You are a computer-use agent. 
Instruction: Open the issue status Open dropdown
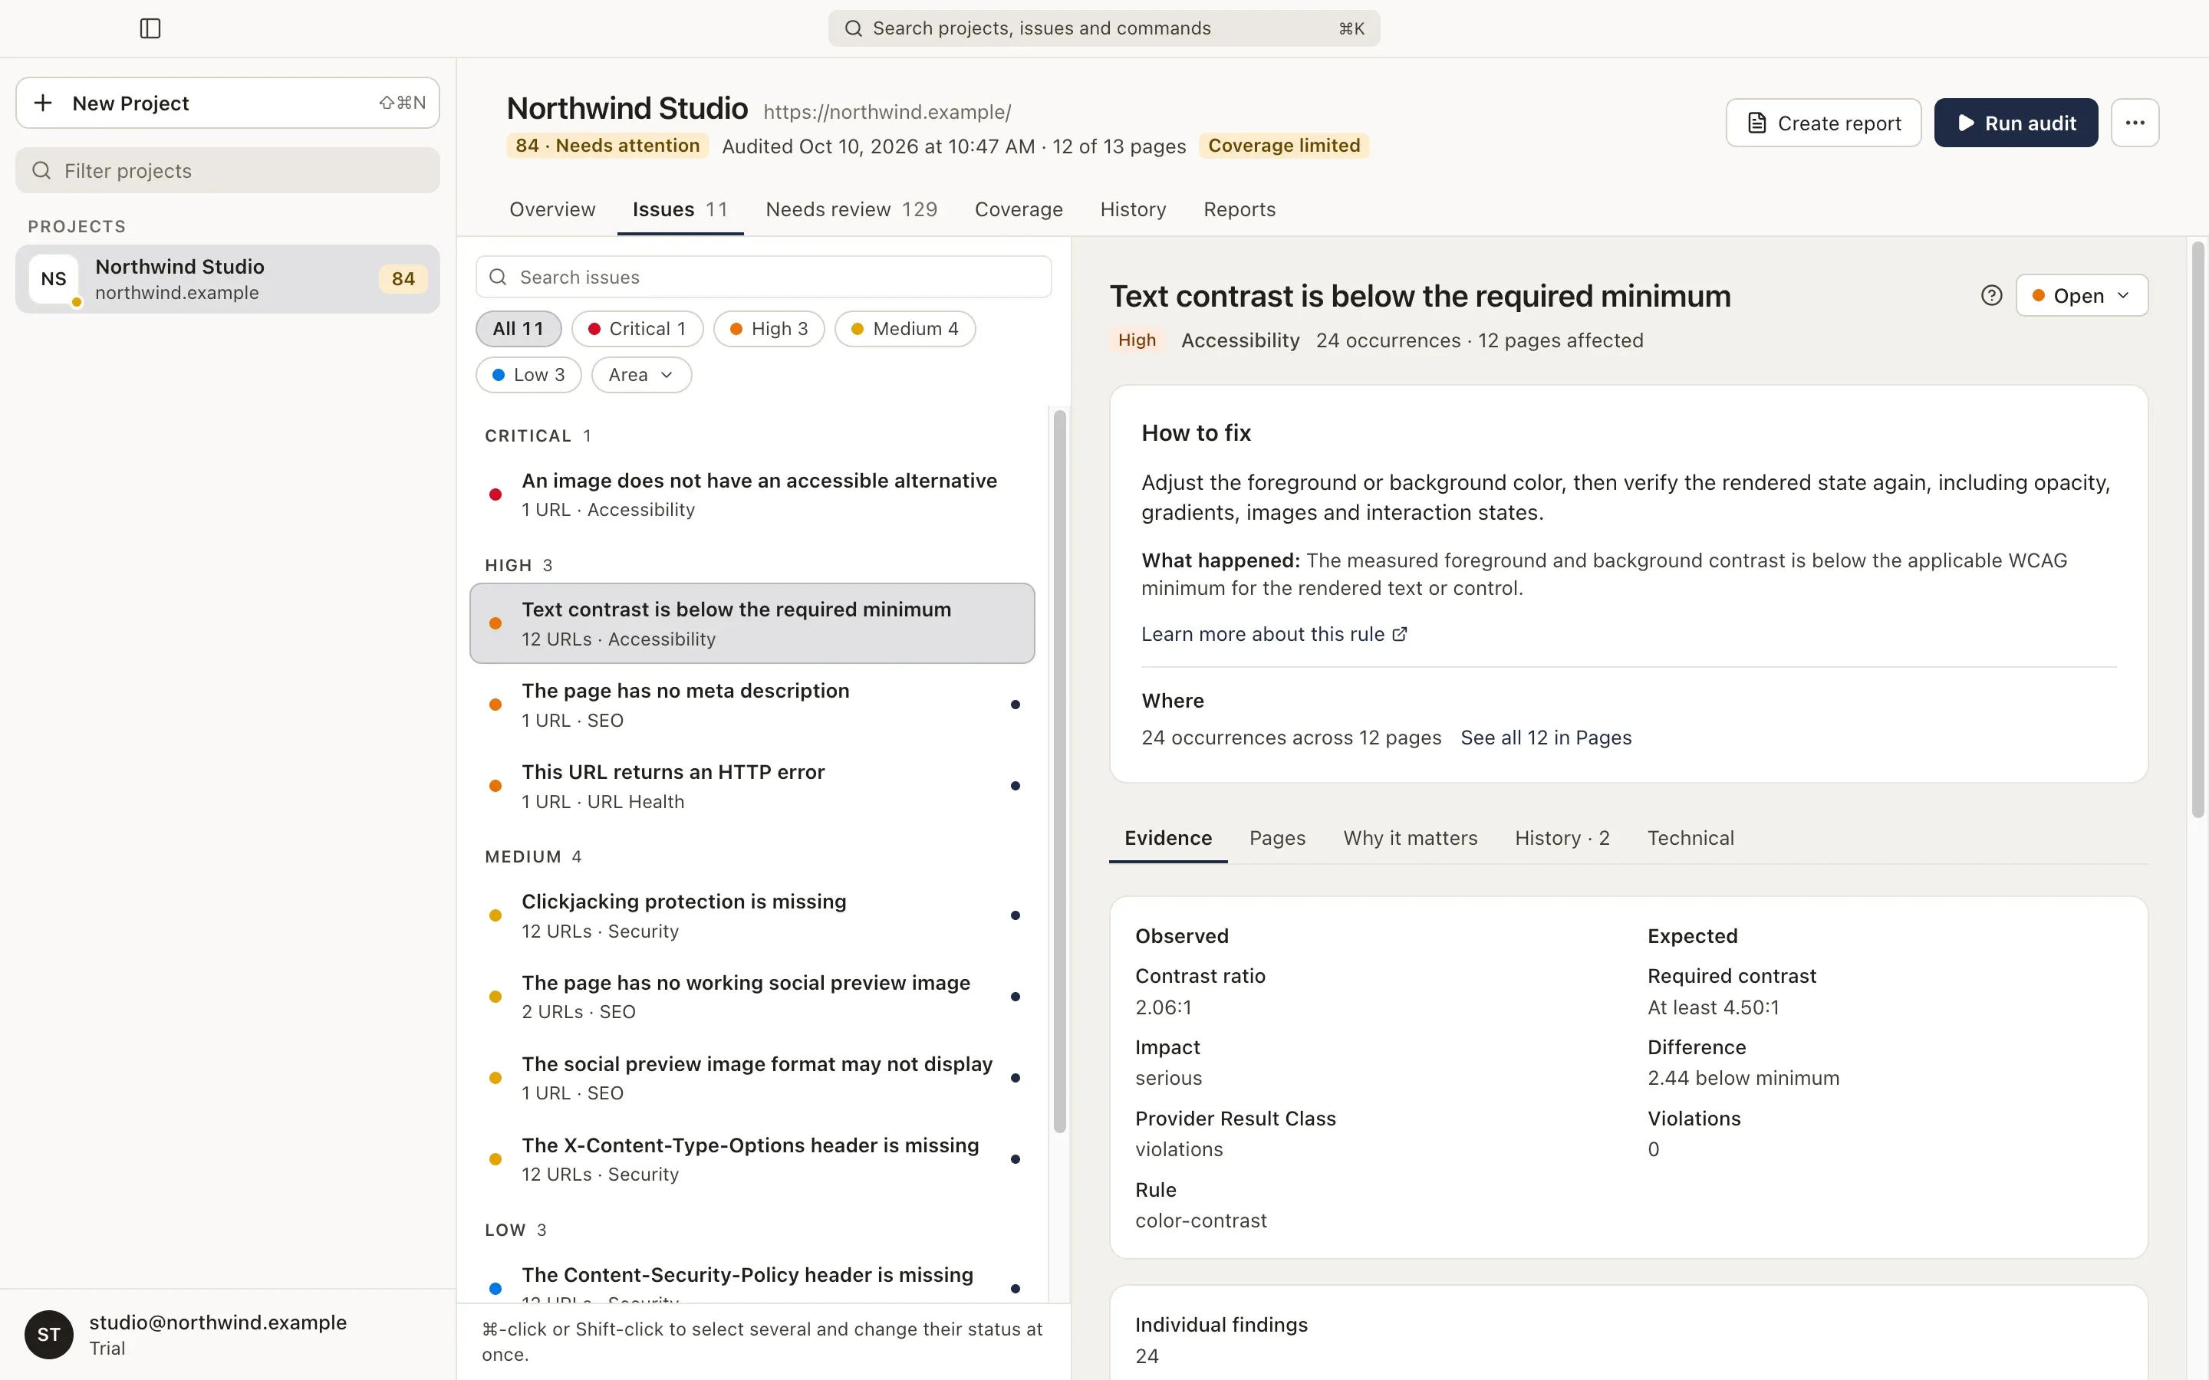click(x=2081, y=296)
